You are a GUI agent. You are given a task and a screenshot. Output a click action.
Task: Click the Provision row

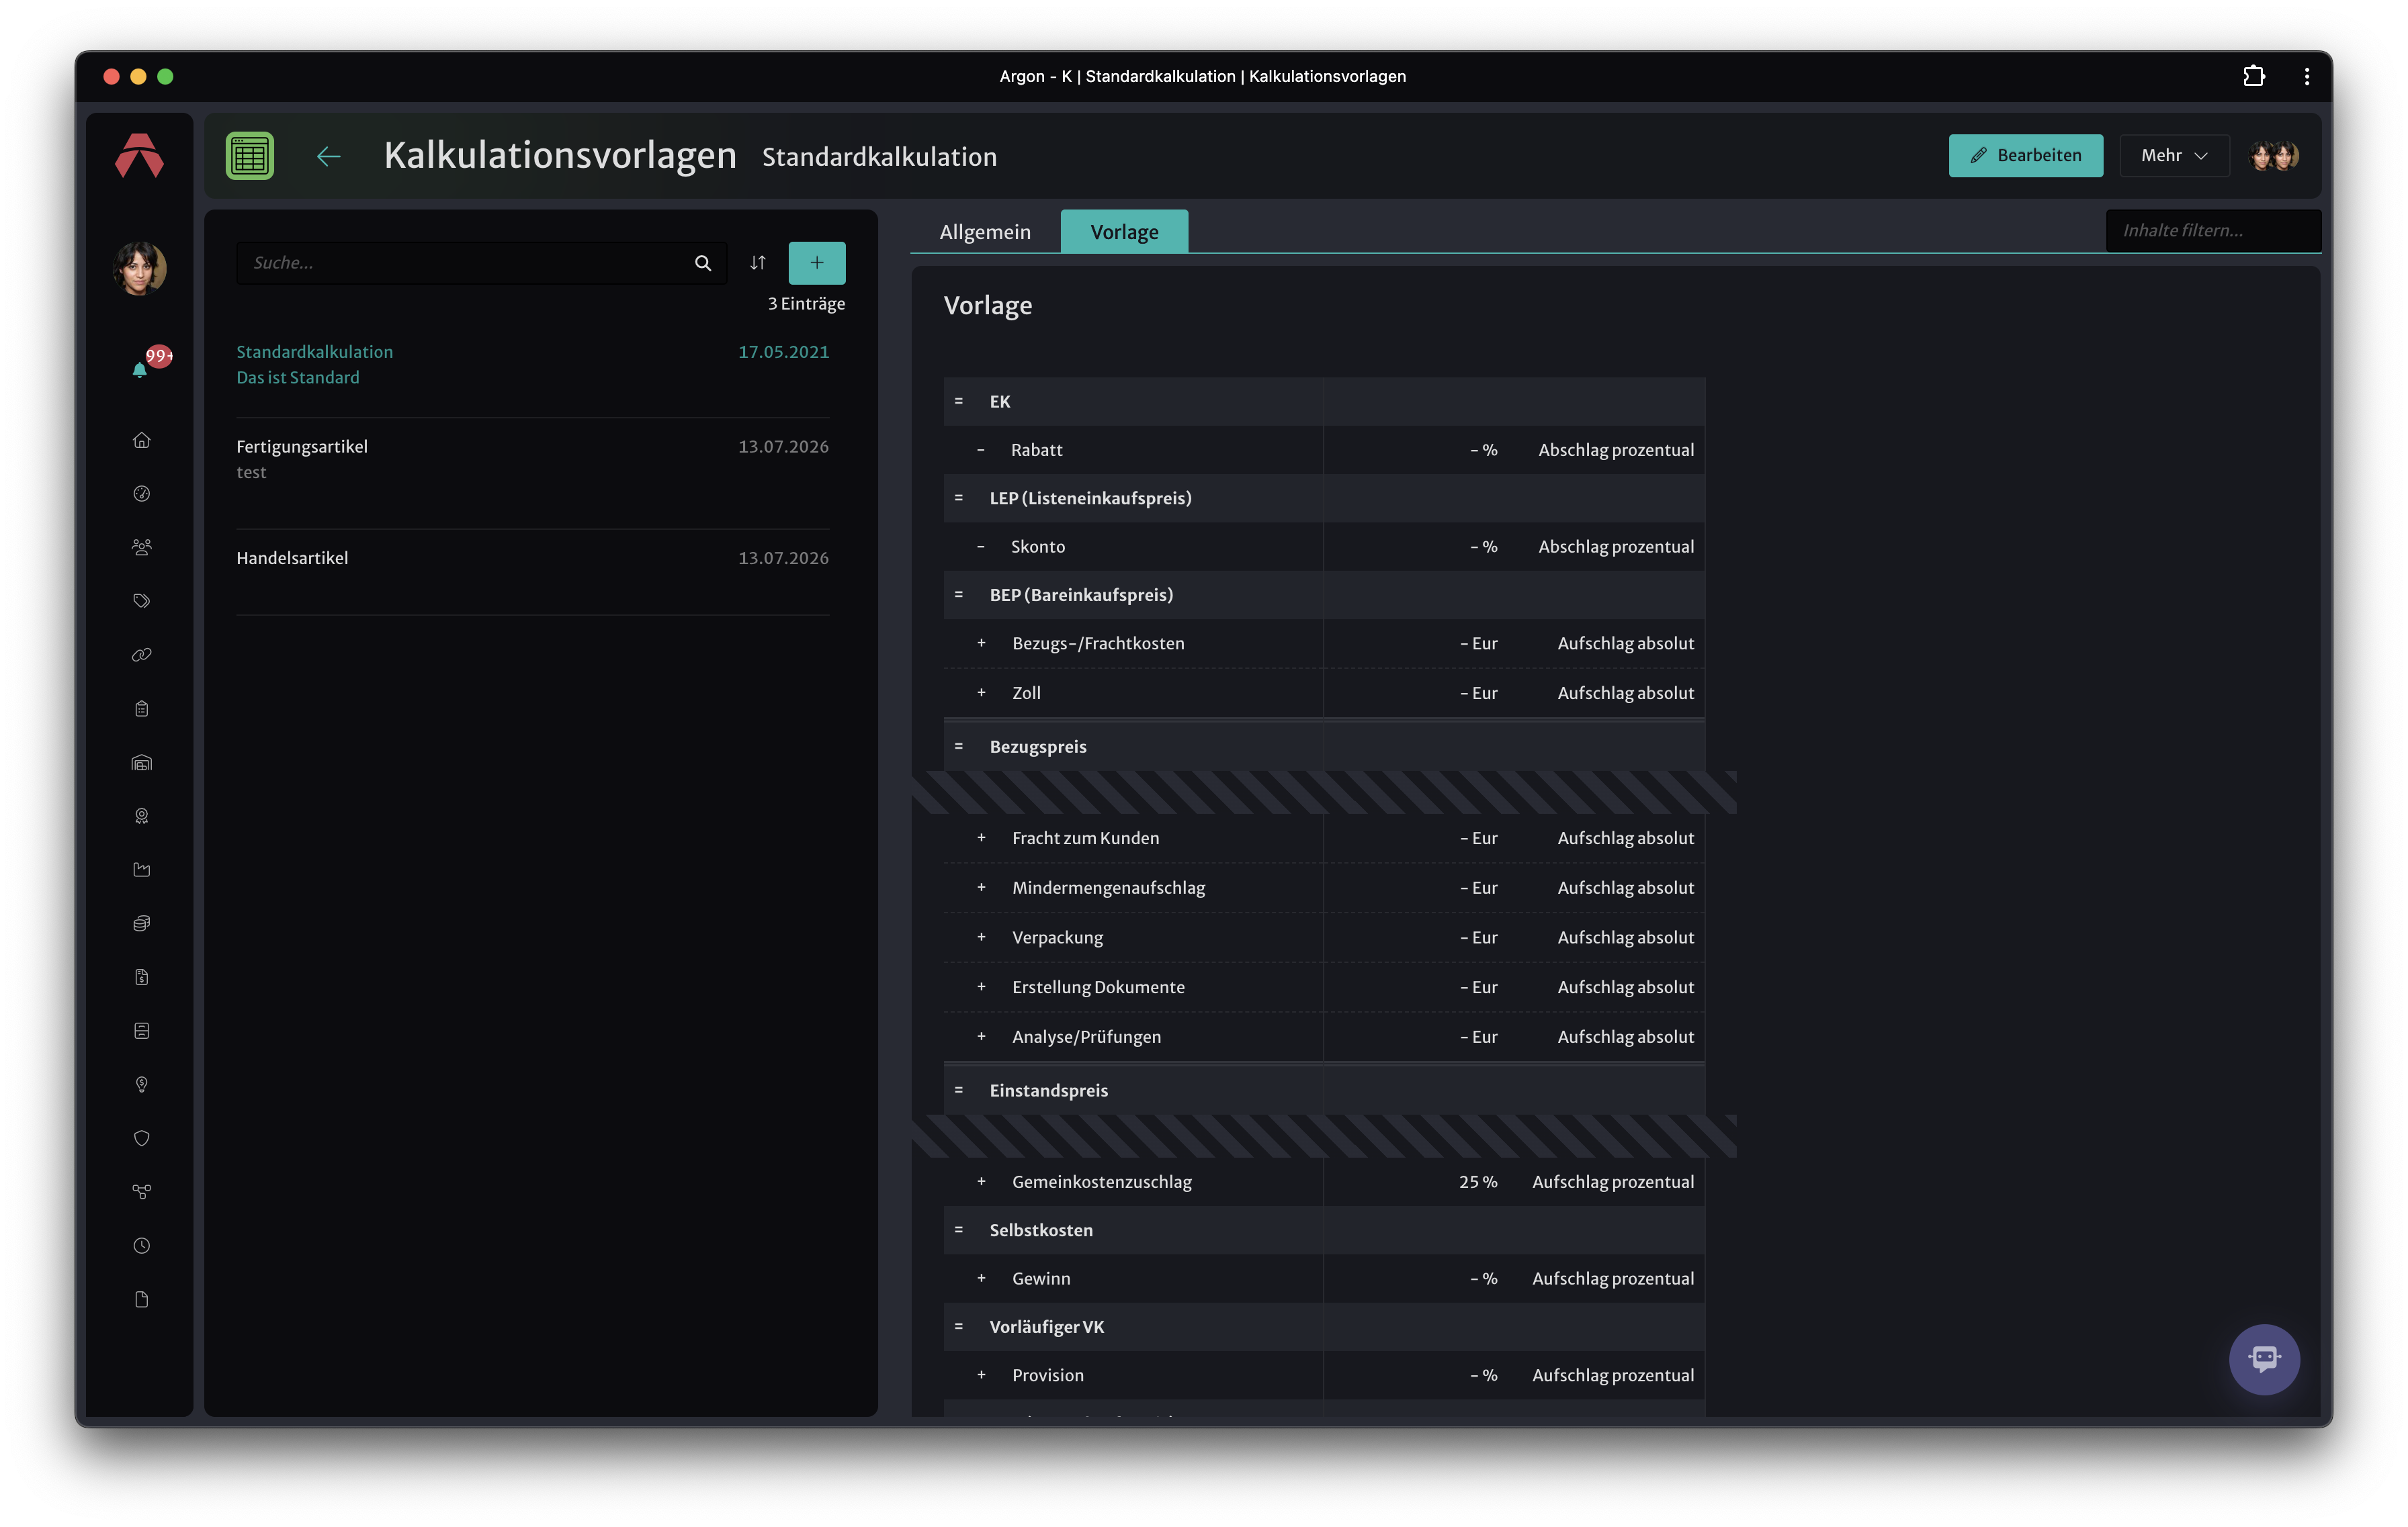click(x=1324, y=1375)
